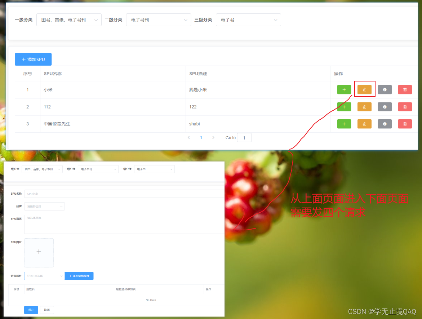Click the green add icon for 中国惊奇先生

pos(344,124)
